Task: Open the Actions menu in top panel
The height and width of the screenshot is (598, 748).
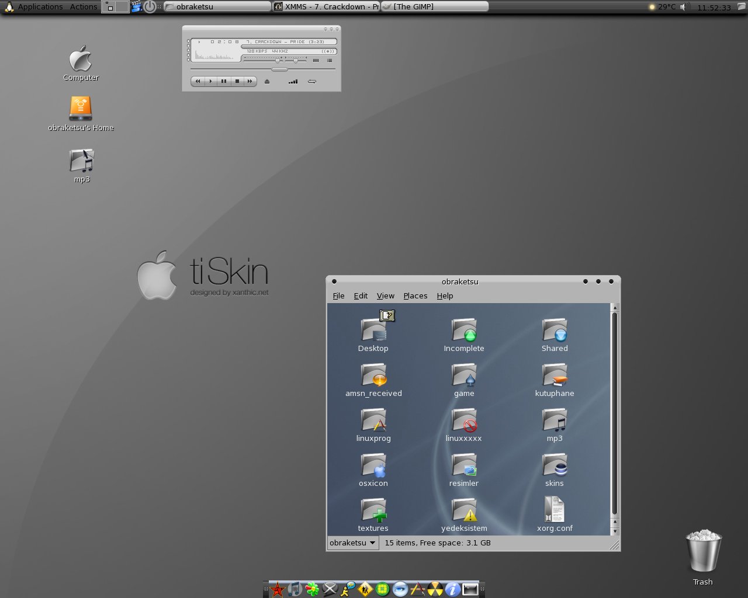Action: tap(84, 7)
